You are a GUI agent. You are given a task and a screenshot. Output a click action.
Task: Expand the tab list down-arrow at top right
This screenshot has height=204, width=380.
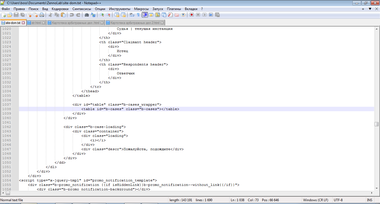point(370,9)
